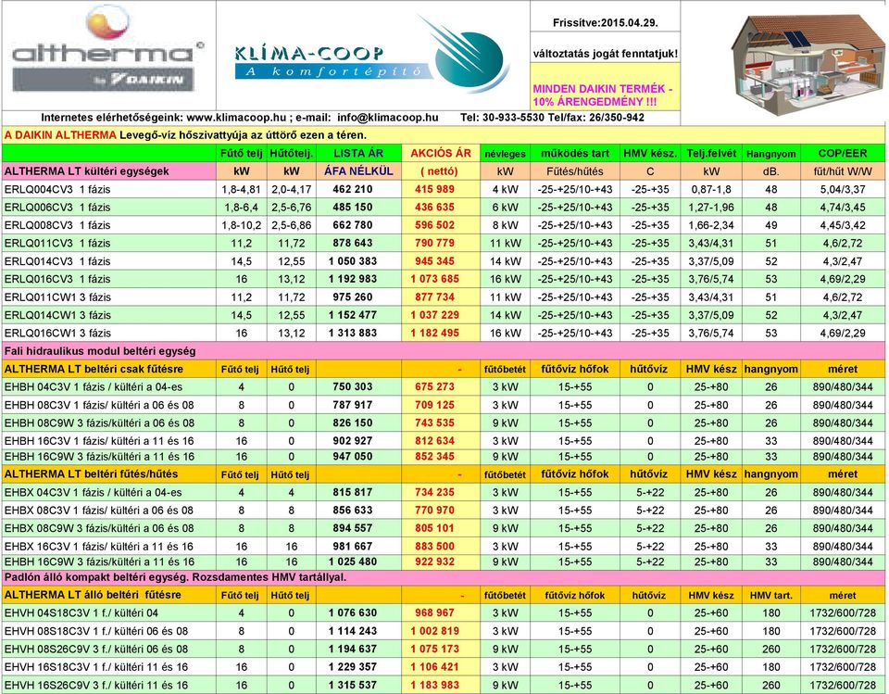Click the 'HMV tart.' header cell
Screen dimensions: 889x694
pyautogui.click(x=770, y=595)
